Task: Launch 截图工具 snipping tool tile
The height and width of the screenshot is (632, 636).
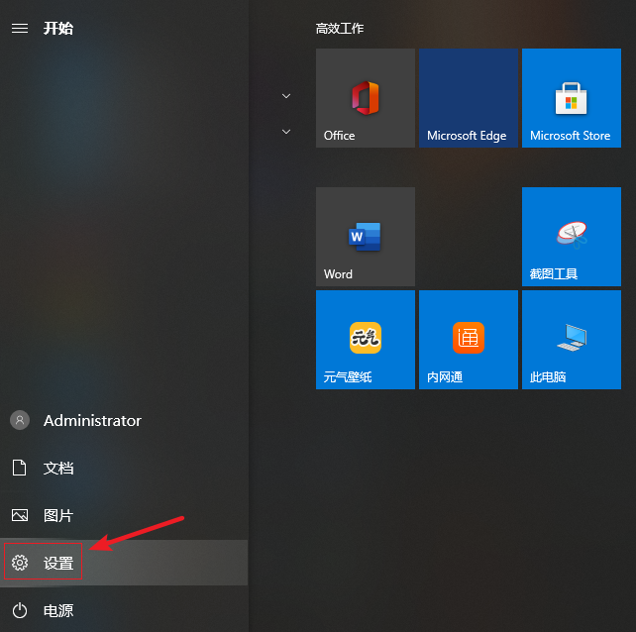Action: 571,237
